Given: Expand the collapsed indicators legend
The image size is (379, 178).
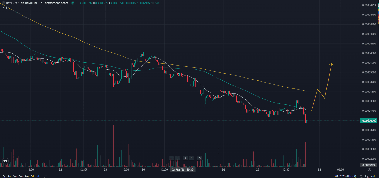Looking at the screenshot, I should 5,8.
